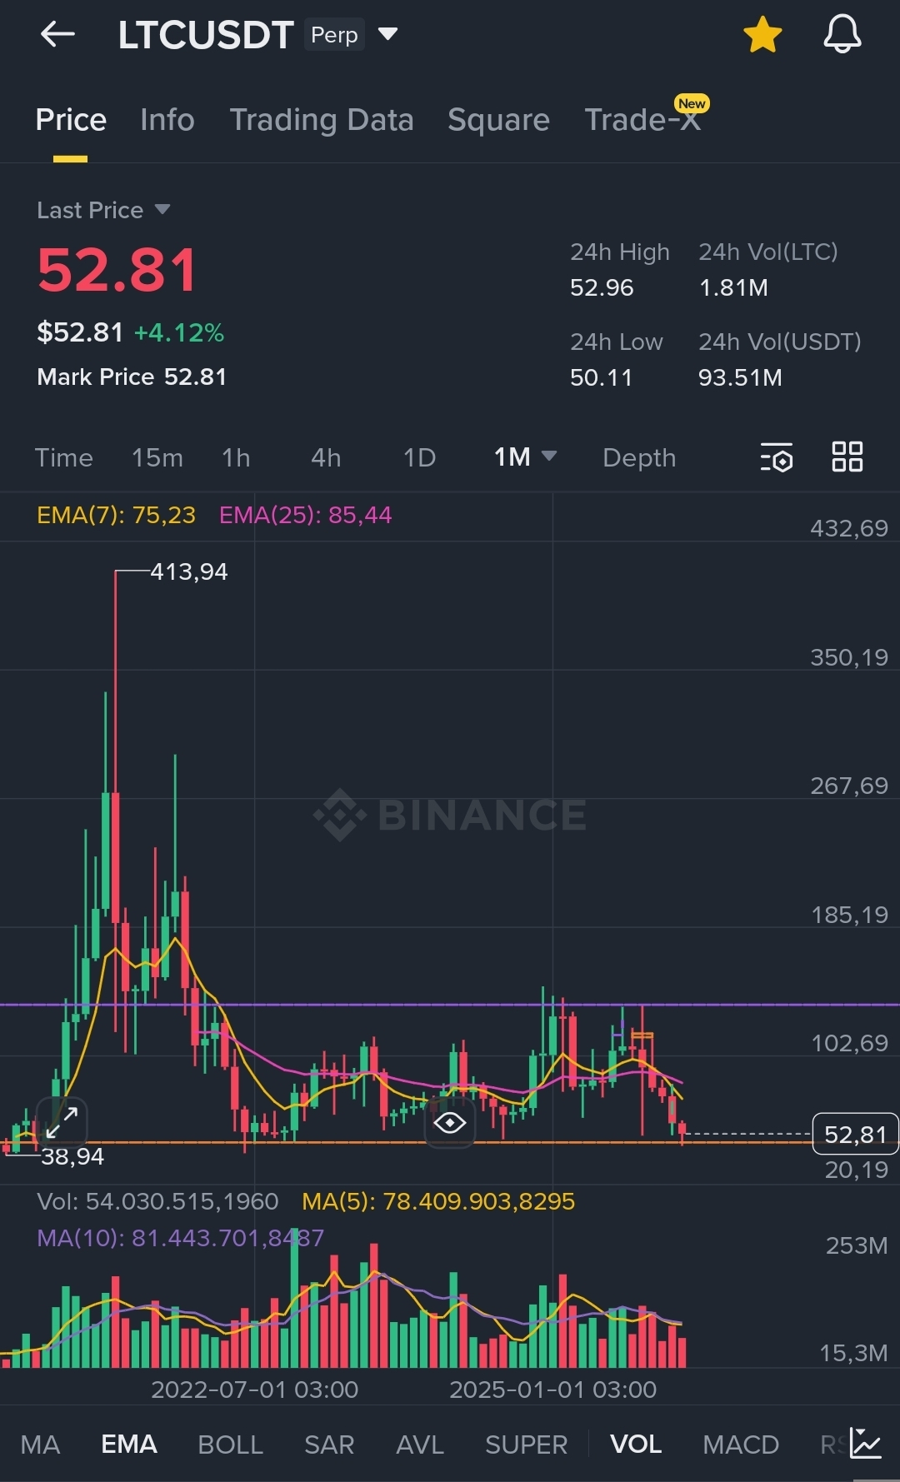Expand chart to fullscreen
Screen dimensions: 900x1482
pos(62,1121)
